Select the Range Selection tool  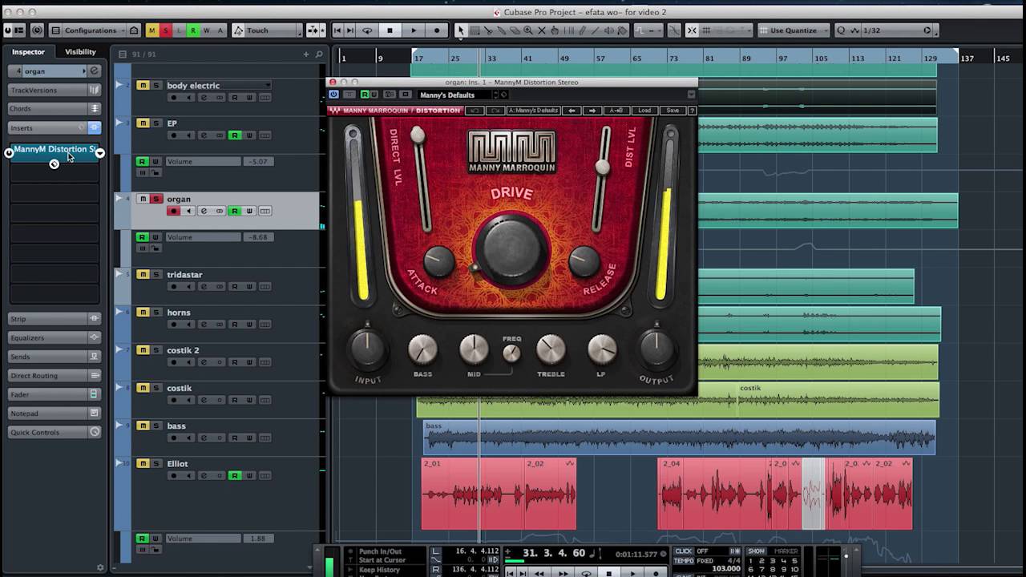coord(475,30)
